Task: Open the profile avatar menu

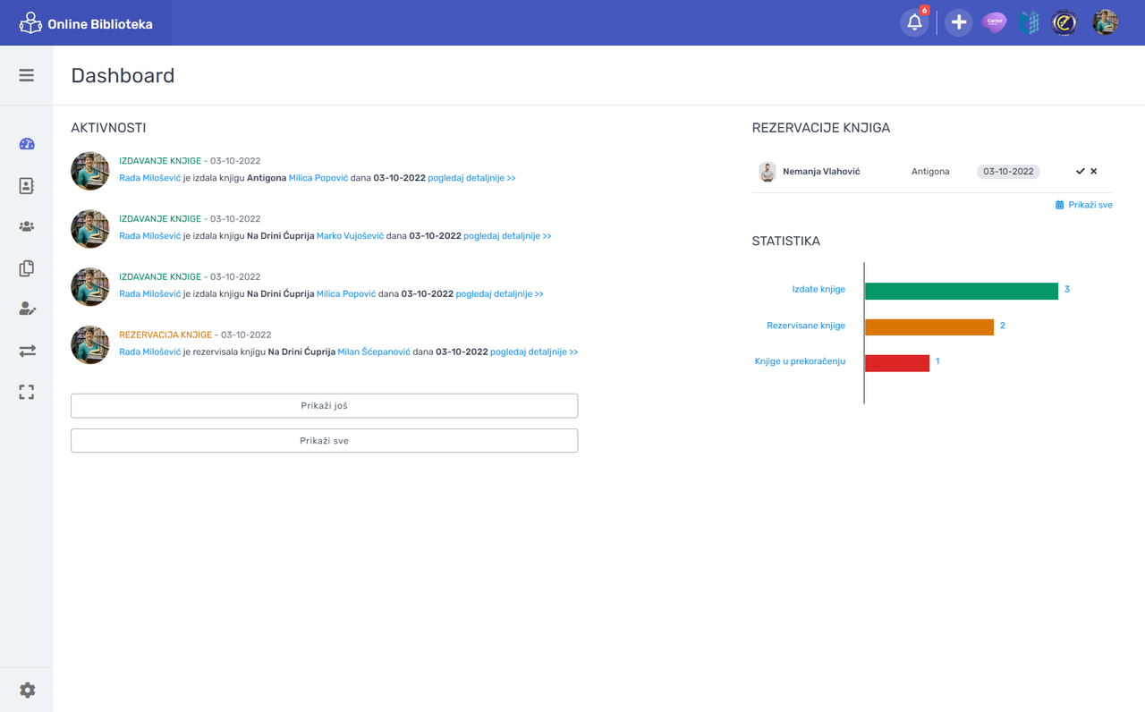Action: 1105,21
